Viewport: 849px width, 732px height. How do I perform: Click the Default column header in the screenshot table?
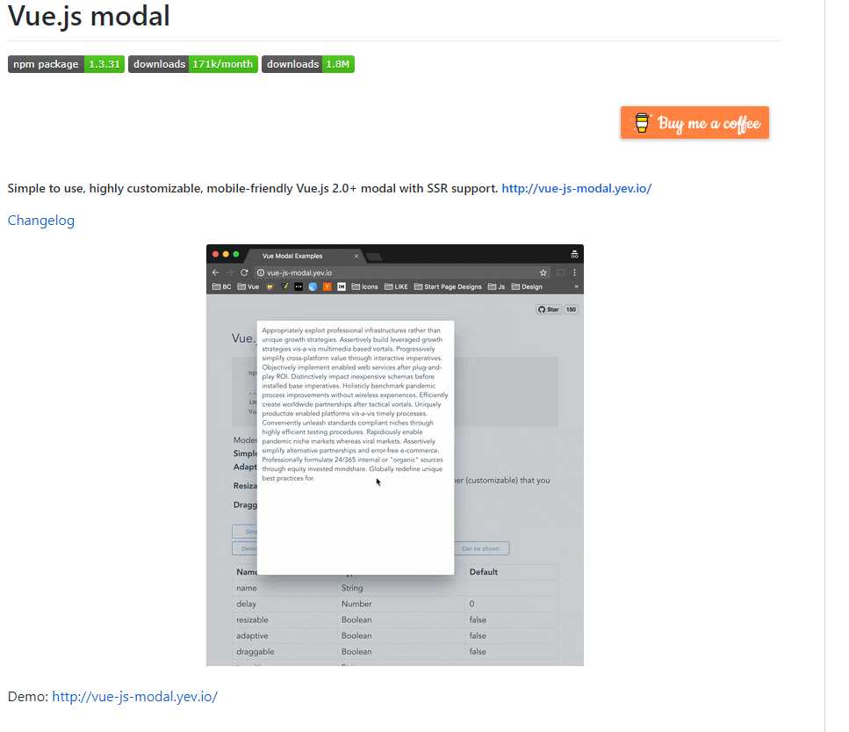(x=484, y=571)
